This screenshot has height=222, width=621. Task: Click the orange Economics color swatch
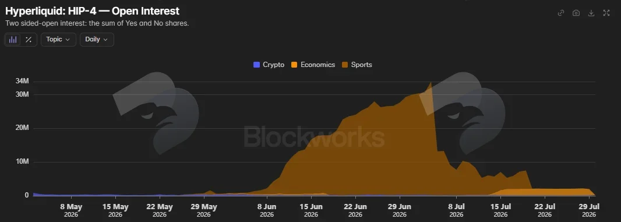[x=294, y=65]
